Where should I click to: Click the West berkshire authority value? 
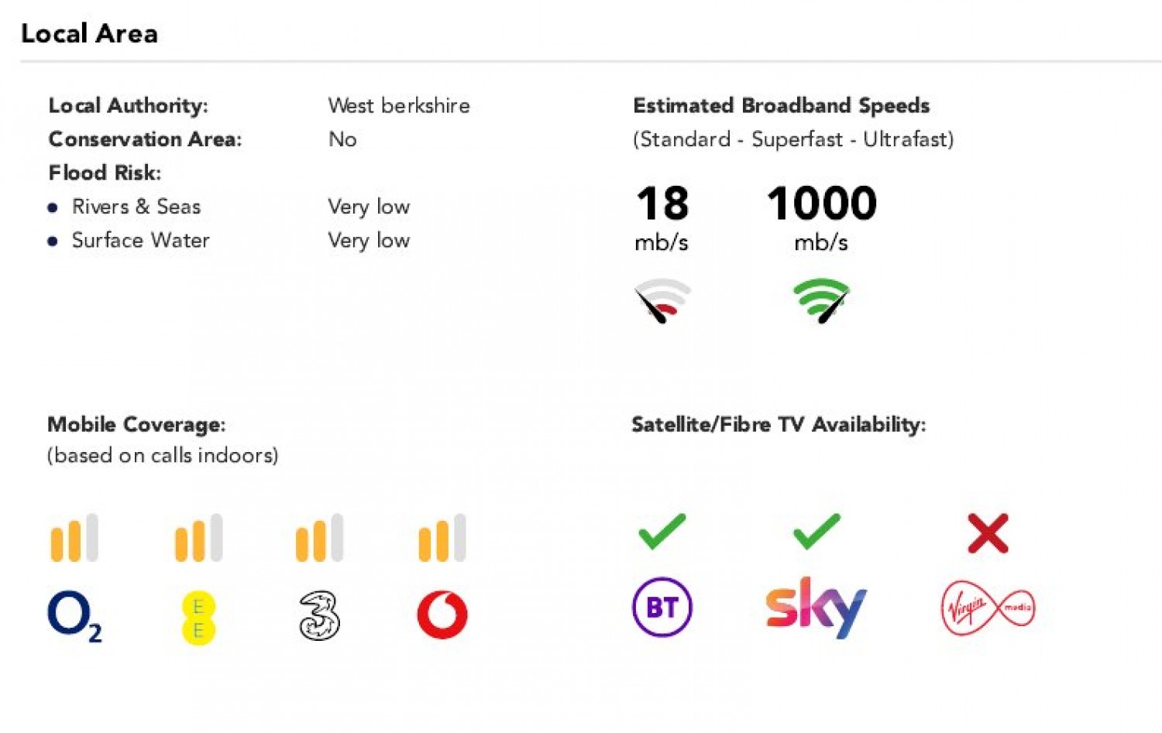(x=399, y=105)
